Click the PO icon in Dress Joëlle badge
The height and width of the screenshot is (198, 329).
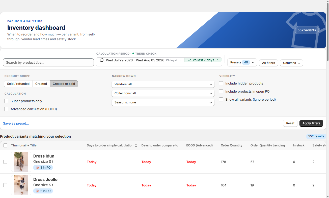pyautogui.click(x=37, y=191)
